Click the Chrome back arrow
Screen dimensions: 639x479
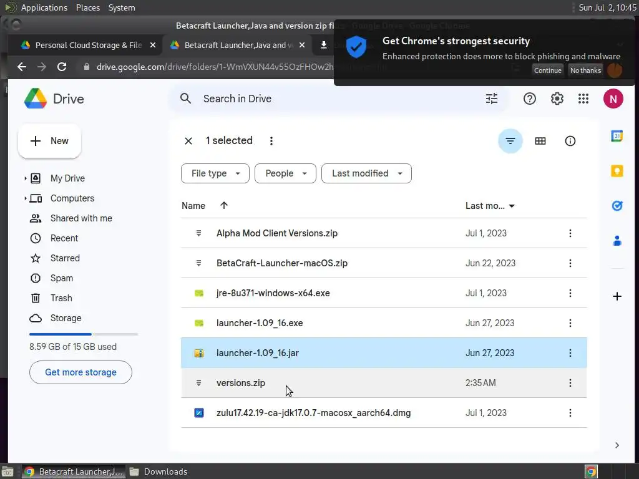(22, 67)
